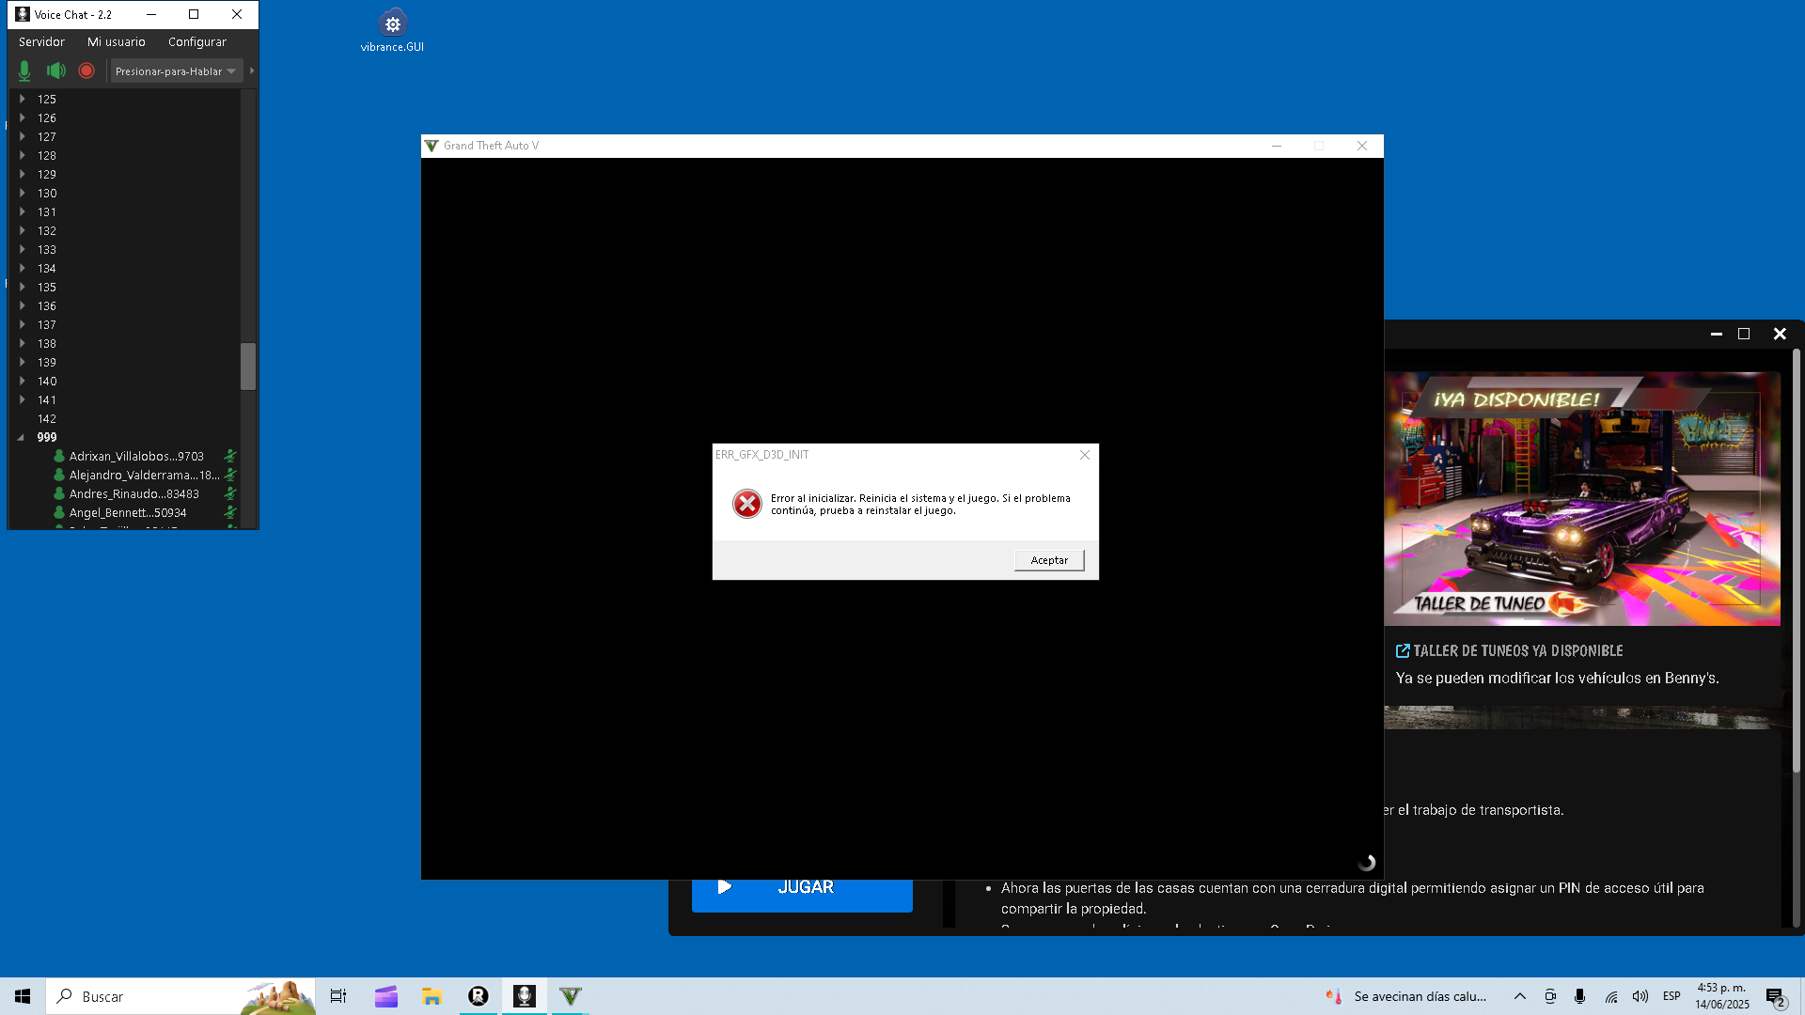
Task: Expand channel 137 in the tree
Action: pos(22,324)
